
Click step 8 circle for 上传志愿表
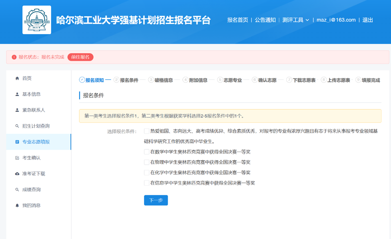324,80
